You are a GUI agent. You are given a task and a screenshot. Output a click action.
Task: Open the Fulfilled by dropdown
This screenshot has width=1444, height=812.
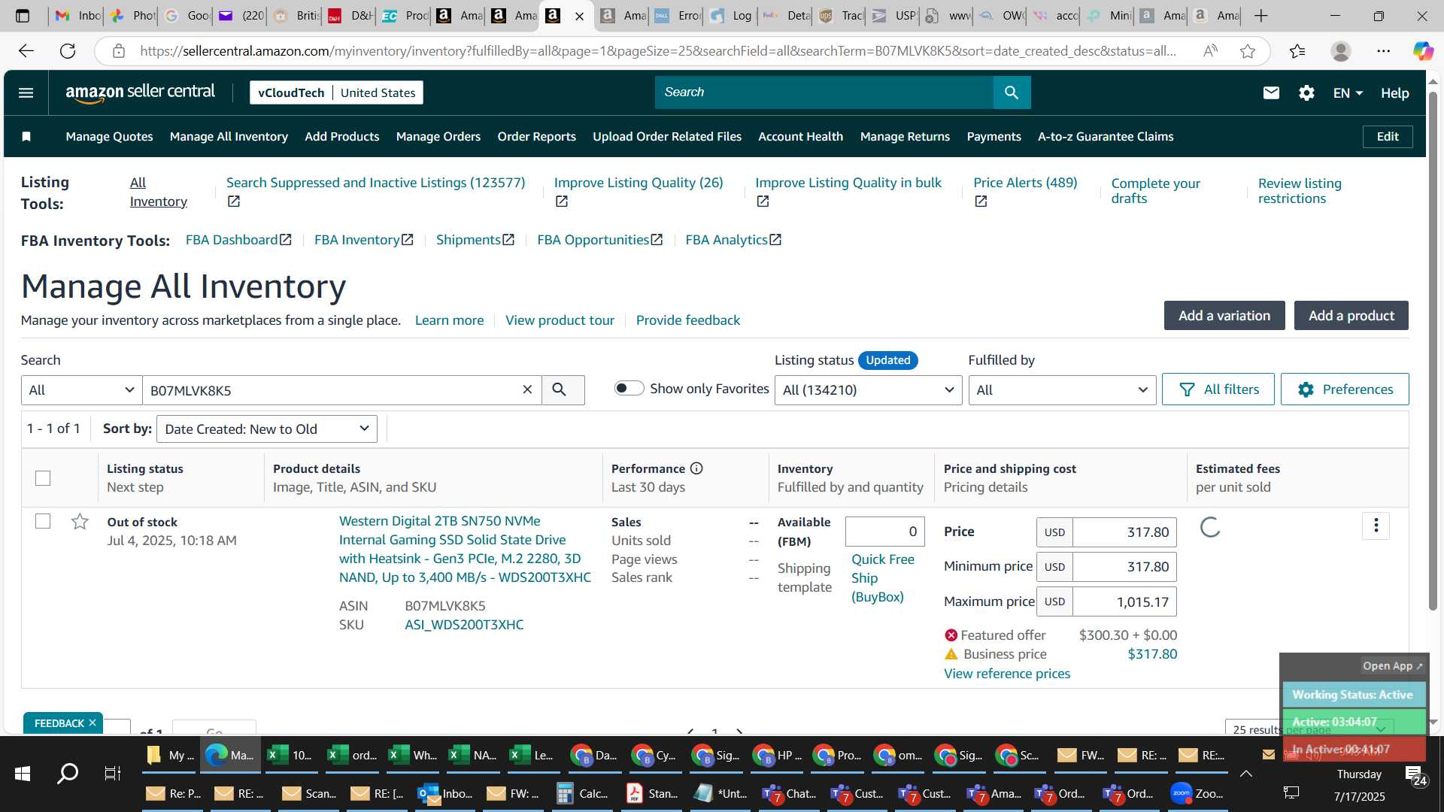[x=1062, y=389]
